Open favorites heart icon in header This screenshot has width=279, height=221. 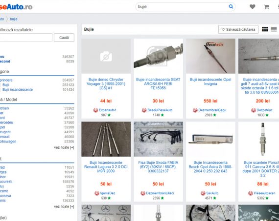[252, 7]
